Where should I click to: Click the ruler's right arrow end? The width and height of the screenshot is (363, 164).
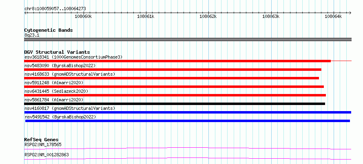[350, 13]
